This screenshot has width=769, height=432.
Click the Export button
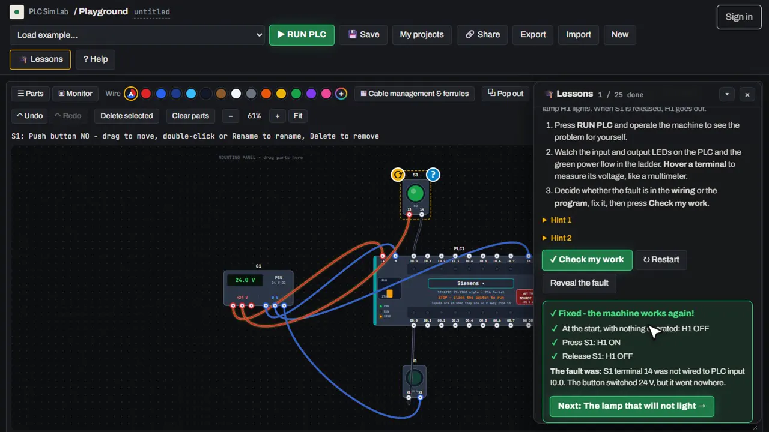tap(533, 35)
